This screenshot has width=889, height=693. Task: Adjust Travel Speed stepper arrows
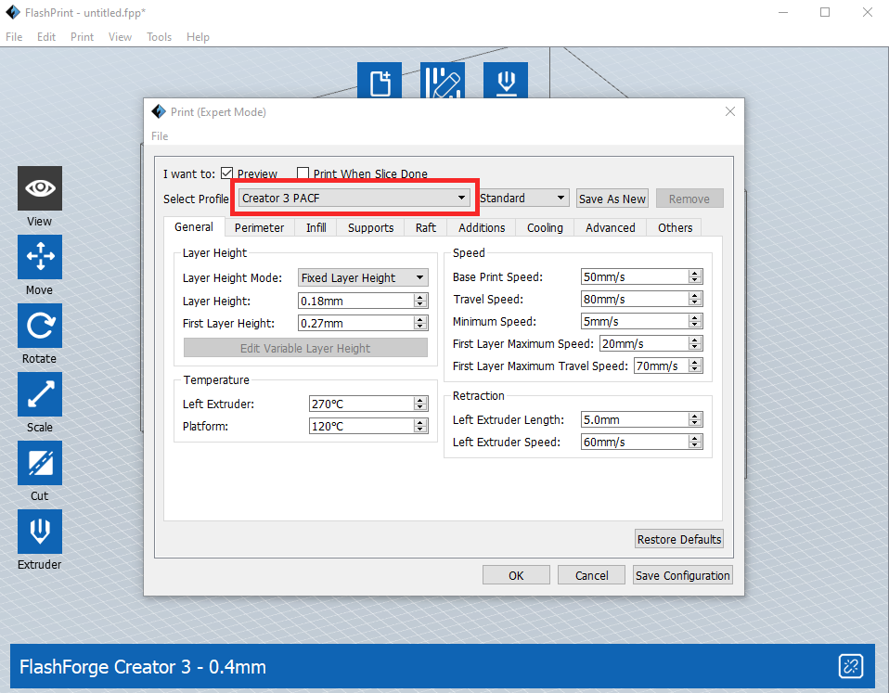click(695, 299)
